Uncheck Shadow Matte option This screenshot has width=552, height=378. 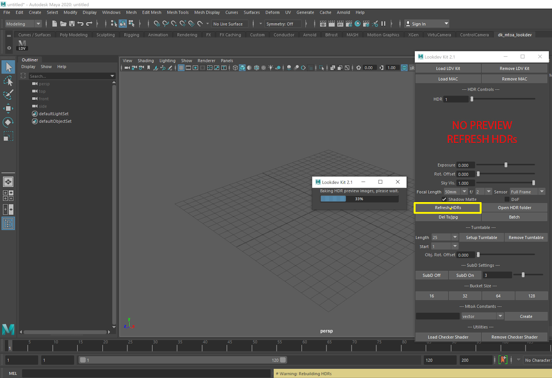pyautogui.click(x=444, y=199)
